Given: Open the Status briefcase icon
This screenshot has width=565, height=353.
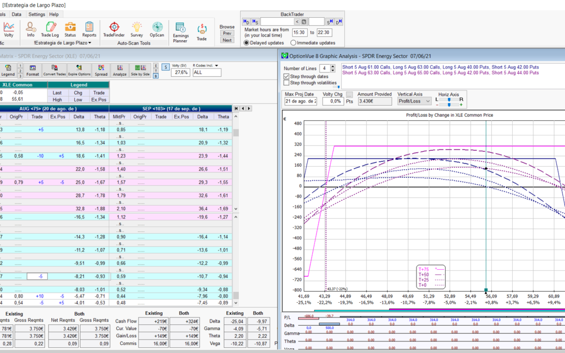Looking at the screenshot, I should [x=70, y=29].
